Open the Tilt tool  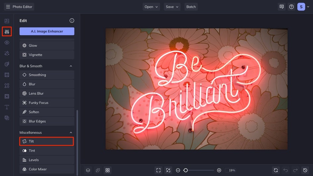tap(46, 141)
